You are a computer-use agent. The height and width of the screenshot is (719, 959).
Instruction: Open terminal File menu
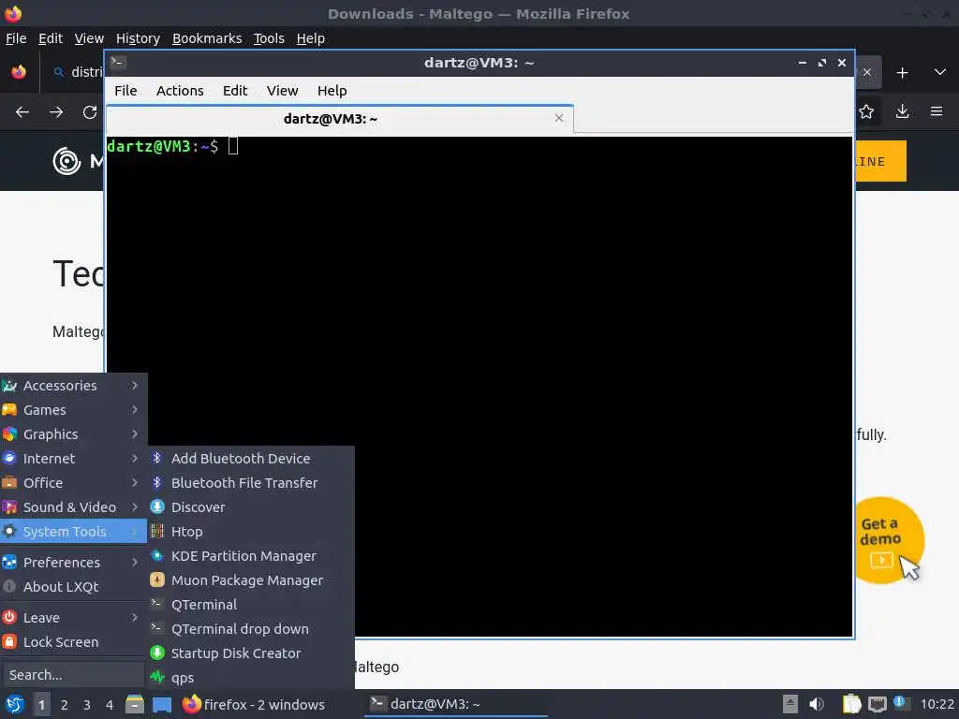(125, 91)
